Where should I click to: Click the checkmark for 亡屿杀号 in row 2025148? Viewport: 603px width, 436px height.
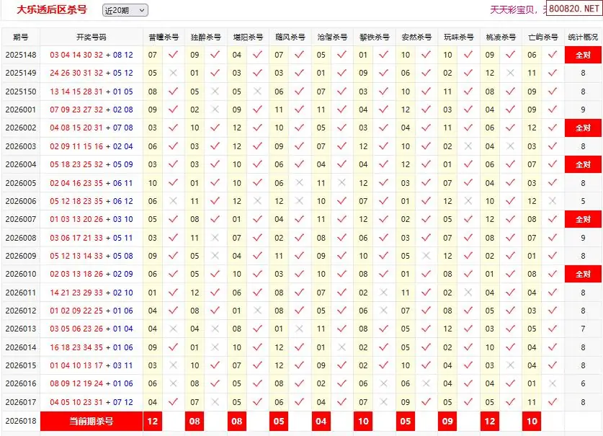[x=553, y=55]
